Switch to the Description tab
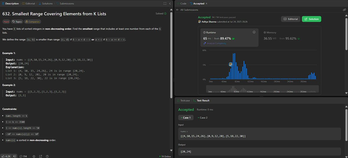This screenshot has height=158, width=348. tap(10, 3)
